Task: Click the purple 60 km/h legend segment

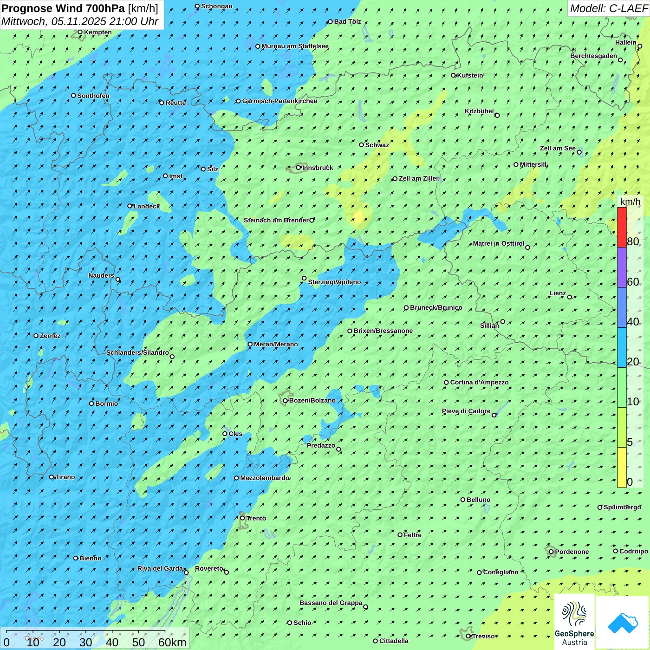Action: point(622,267)
